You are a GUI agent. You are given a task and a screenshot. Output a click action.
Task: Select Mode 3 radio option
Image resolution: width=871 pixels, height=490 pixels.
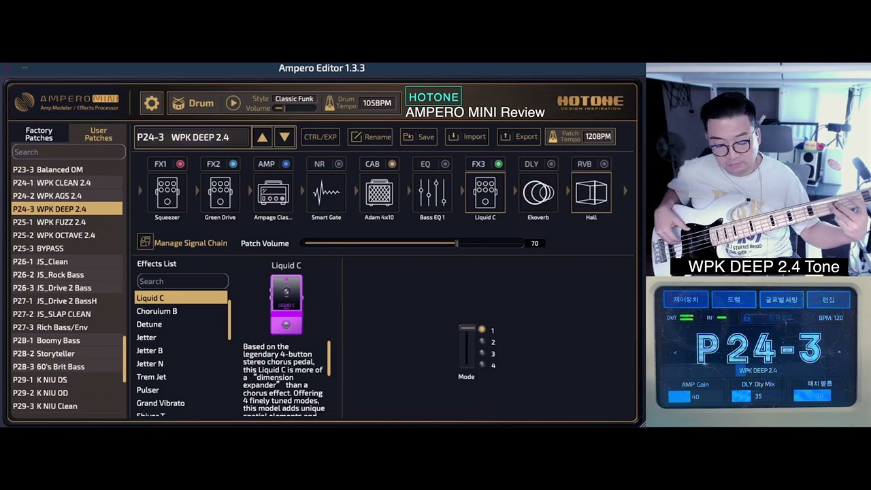(x=482, y=353)
